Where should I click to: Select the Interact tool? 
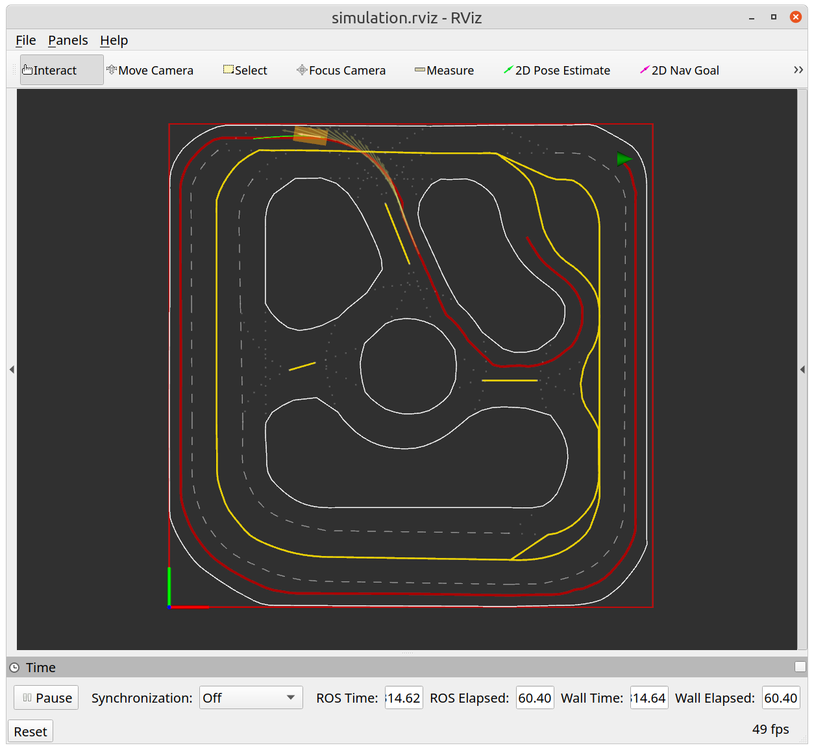tap(62, 70)
